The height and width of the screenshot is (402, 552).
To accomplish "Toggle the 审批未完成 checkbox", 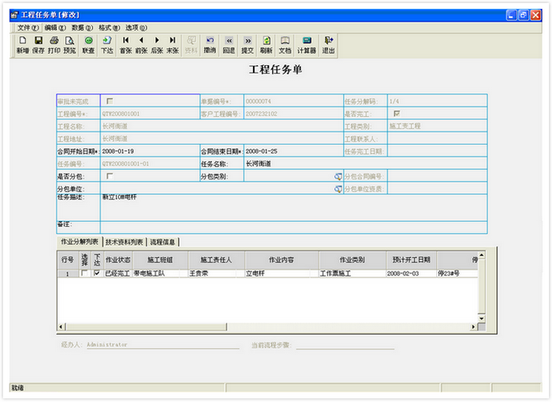I will point(110,101).
